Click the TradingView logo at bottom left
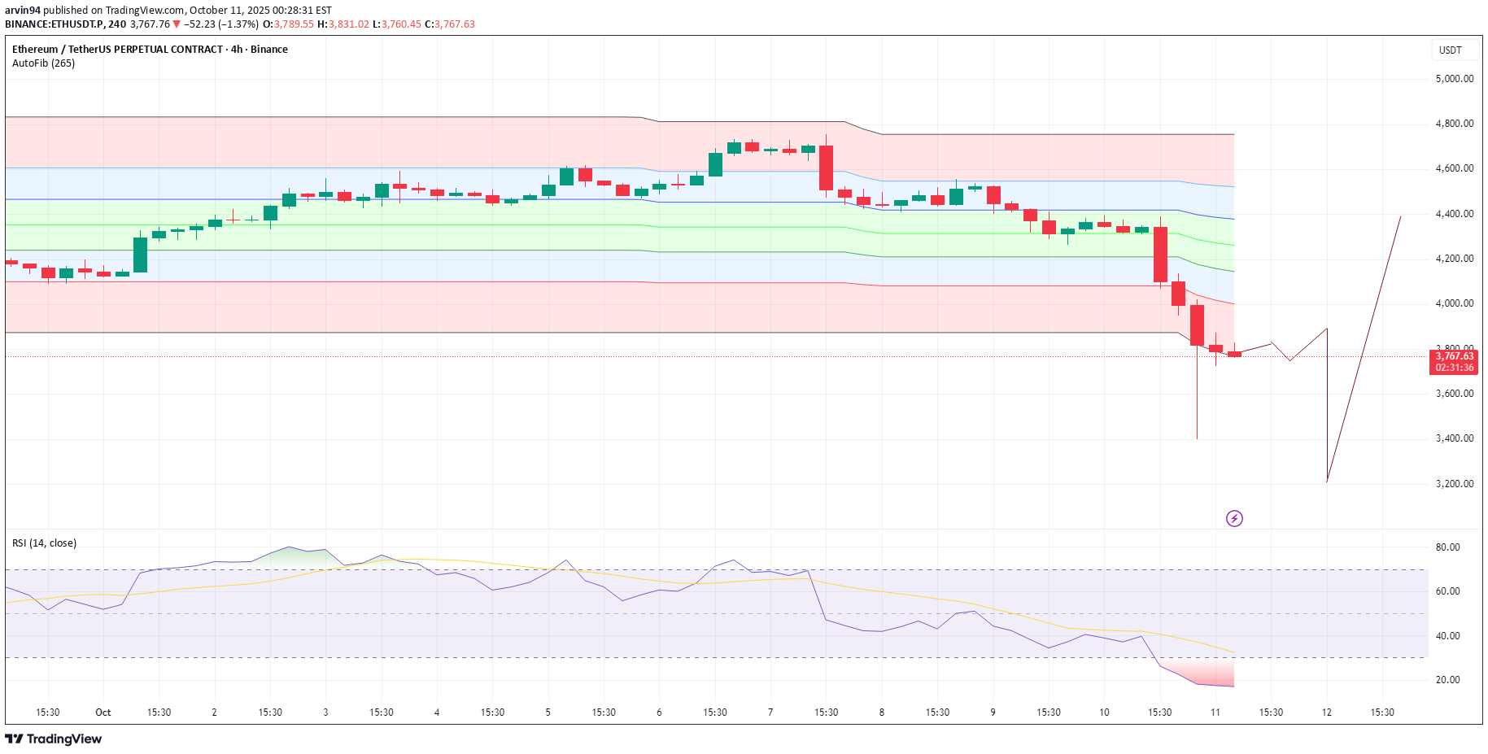The height and width of the screenshot is (754, 1488). pos(54,739)
